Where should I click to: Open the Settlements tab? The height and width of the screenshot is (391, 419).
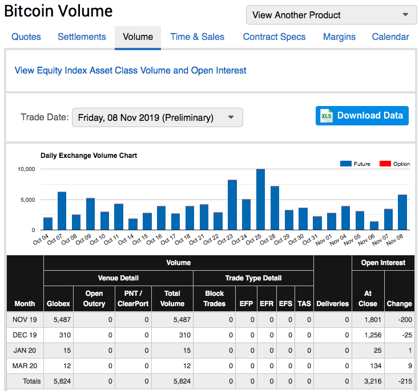coord(82,37)
